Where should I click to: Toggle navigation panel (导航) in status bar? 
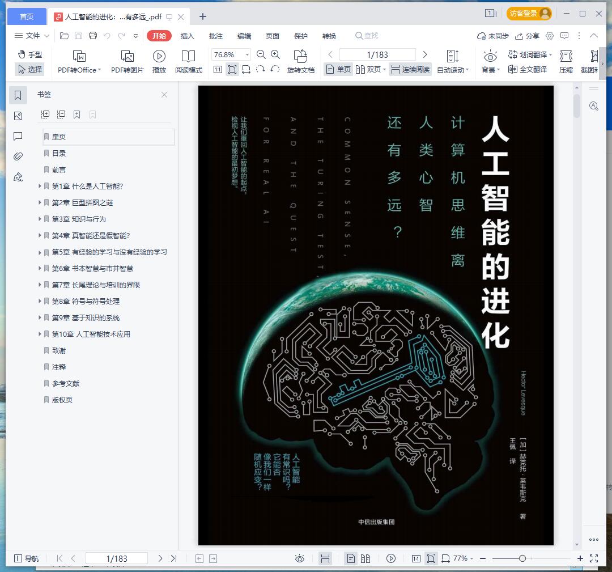pyautogui.click(x=27, y=558)
